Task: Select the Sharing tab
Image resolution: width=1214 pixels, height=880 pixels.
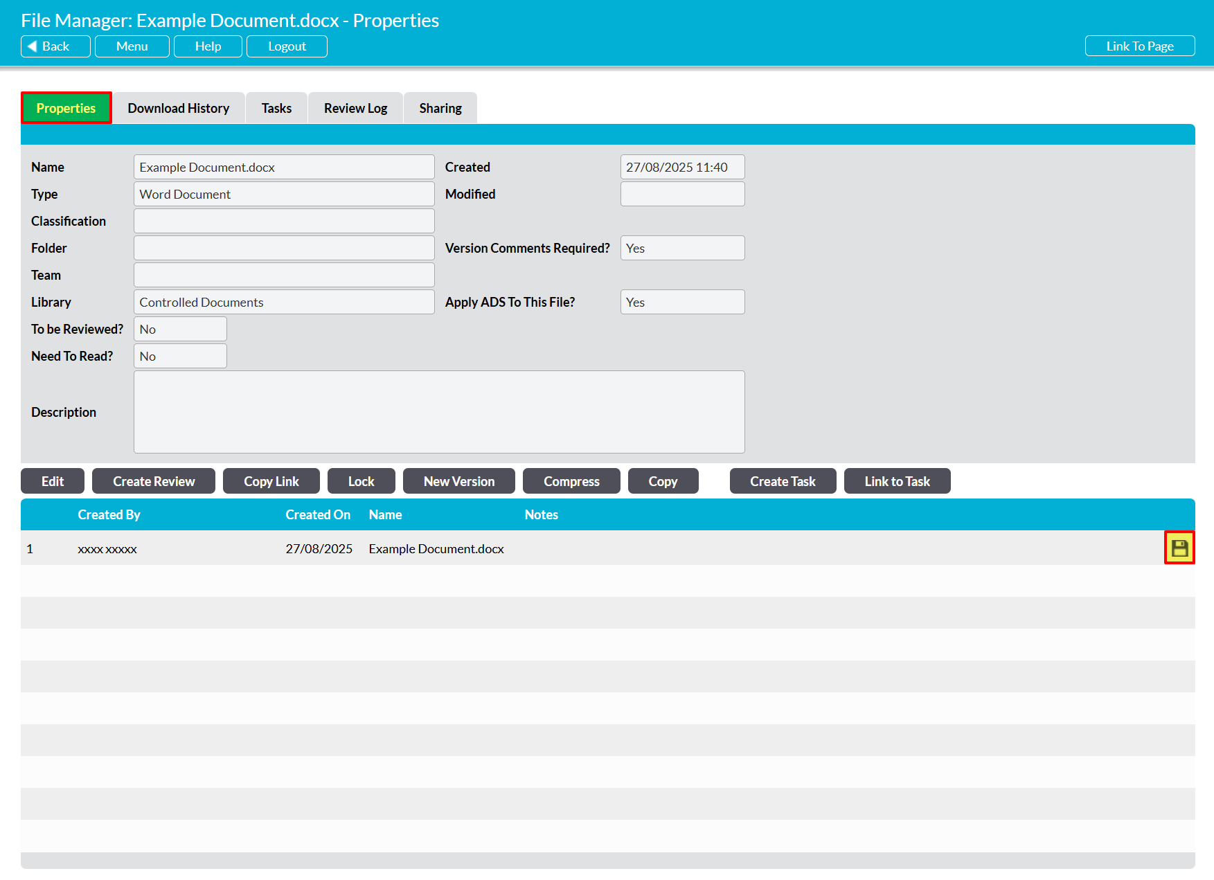Action: 440,108
